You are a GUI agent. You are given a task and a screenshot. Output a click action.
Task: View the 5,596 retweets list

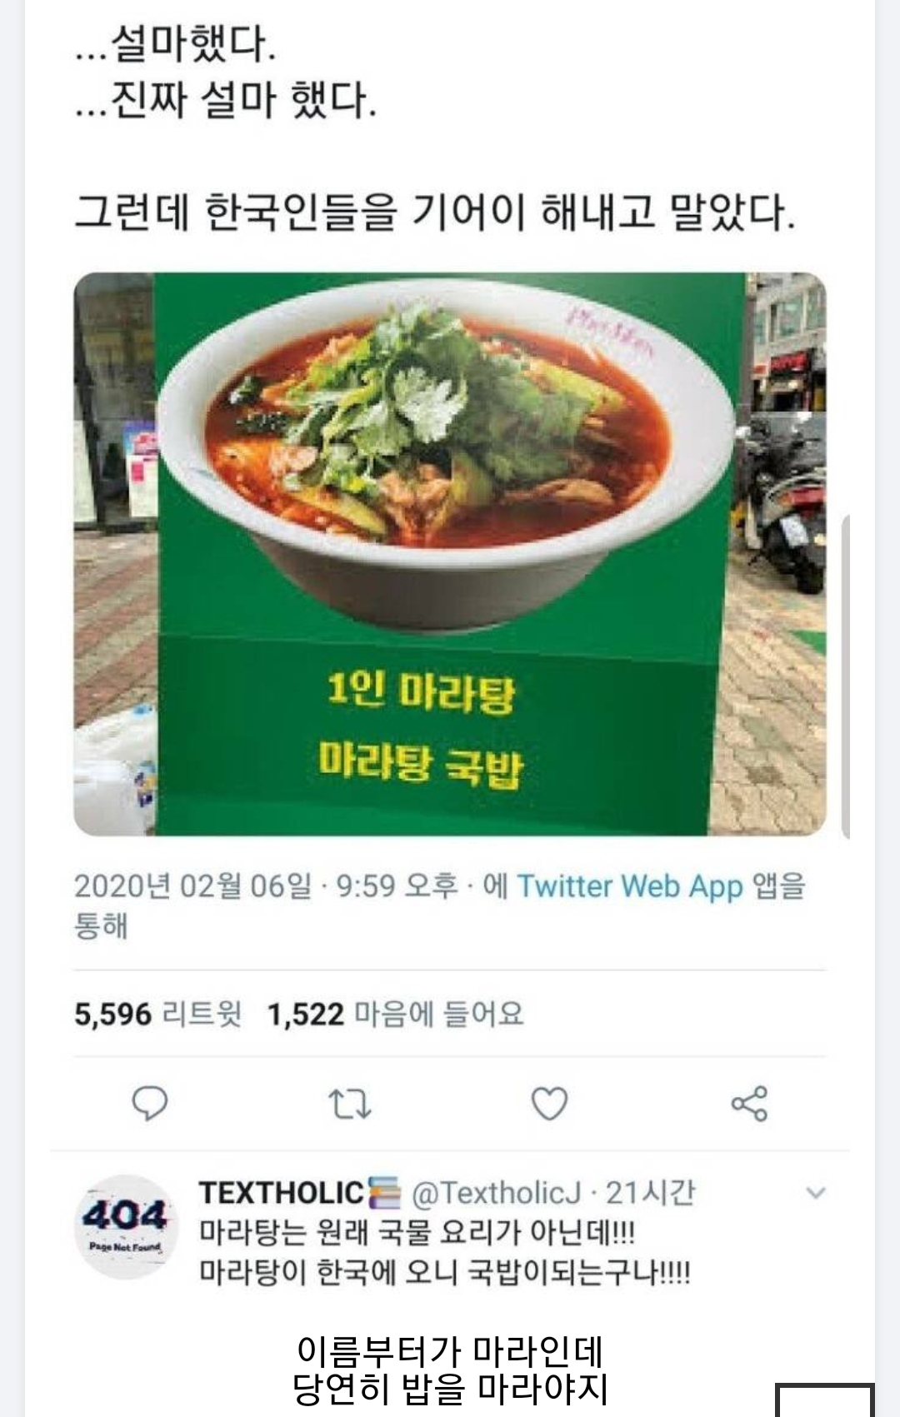tap(157, 1014)
